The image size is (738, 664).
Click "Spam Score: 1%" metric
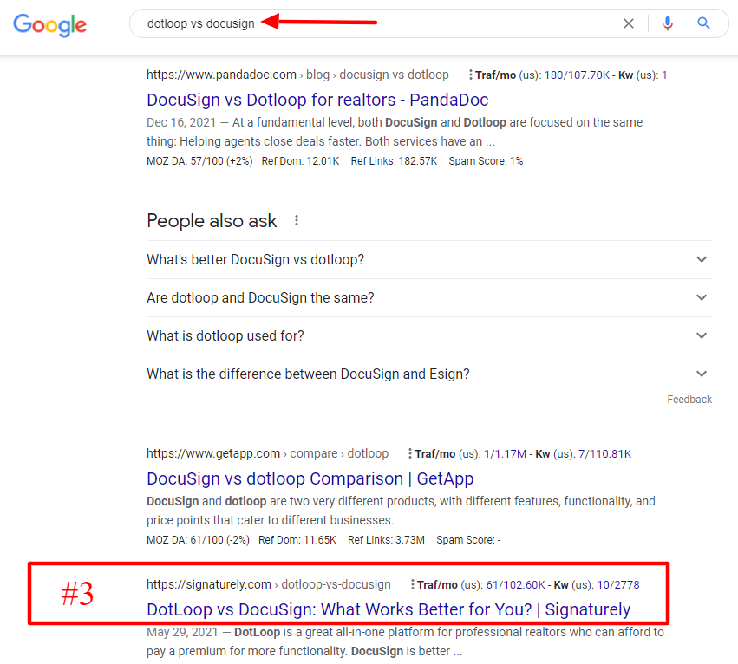pos(486,161)
